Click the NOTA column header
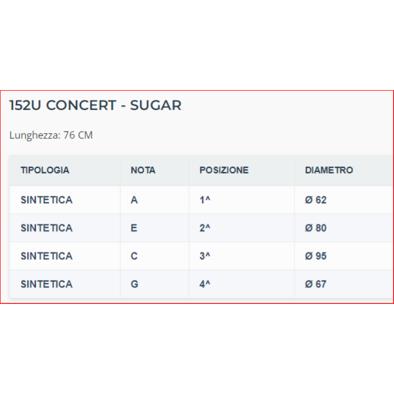The image size is (394, 394). [x=143, y=170]
